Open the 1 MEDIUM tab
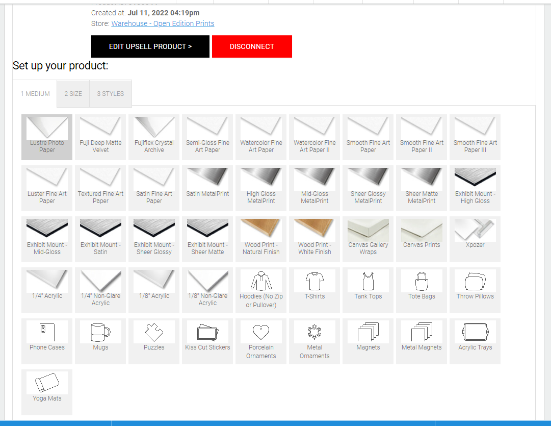551x426 pixels. click(x=35, y=93)
